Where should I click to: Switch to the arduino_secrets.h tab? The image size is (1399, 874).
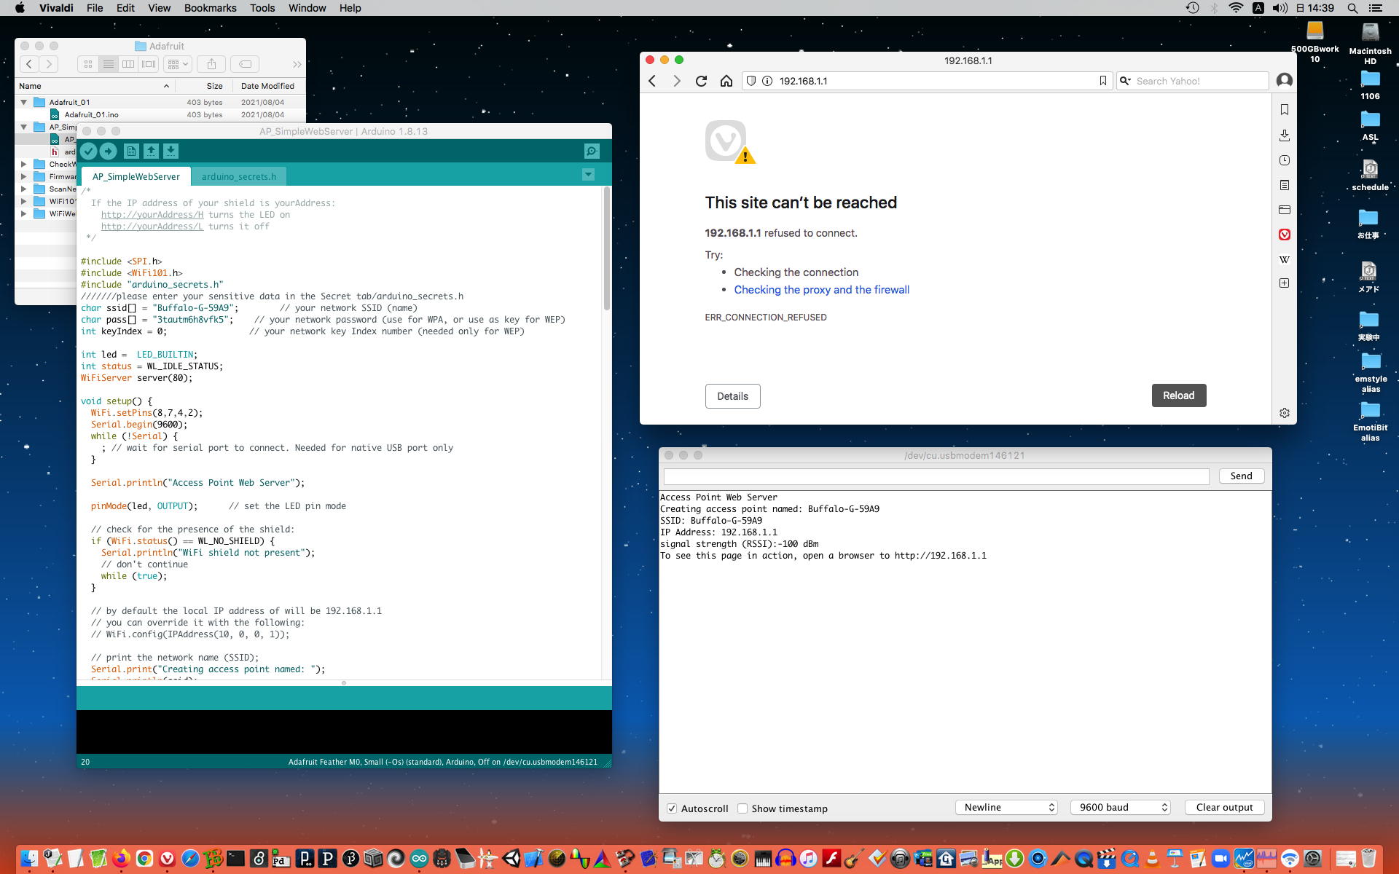pyautogui.click(x=239, y=176)
